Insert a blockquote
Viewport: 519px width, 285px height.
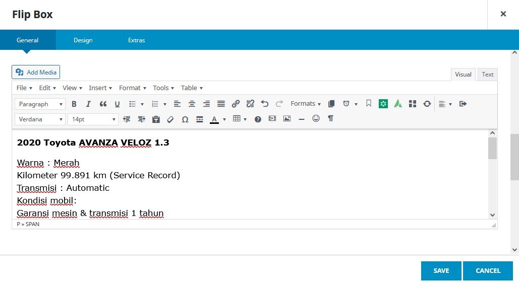103,104
